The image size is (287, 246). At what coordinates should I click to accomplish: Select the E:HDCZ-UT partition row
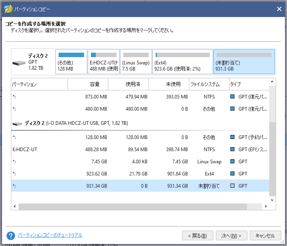click(x=140, y=149)
